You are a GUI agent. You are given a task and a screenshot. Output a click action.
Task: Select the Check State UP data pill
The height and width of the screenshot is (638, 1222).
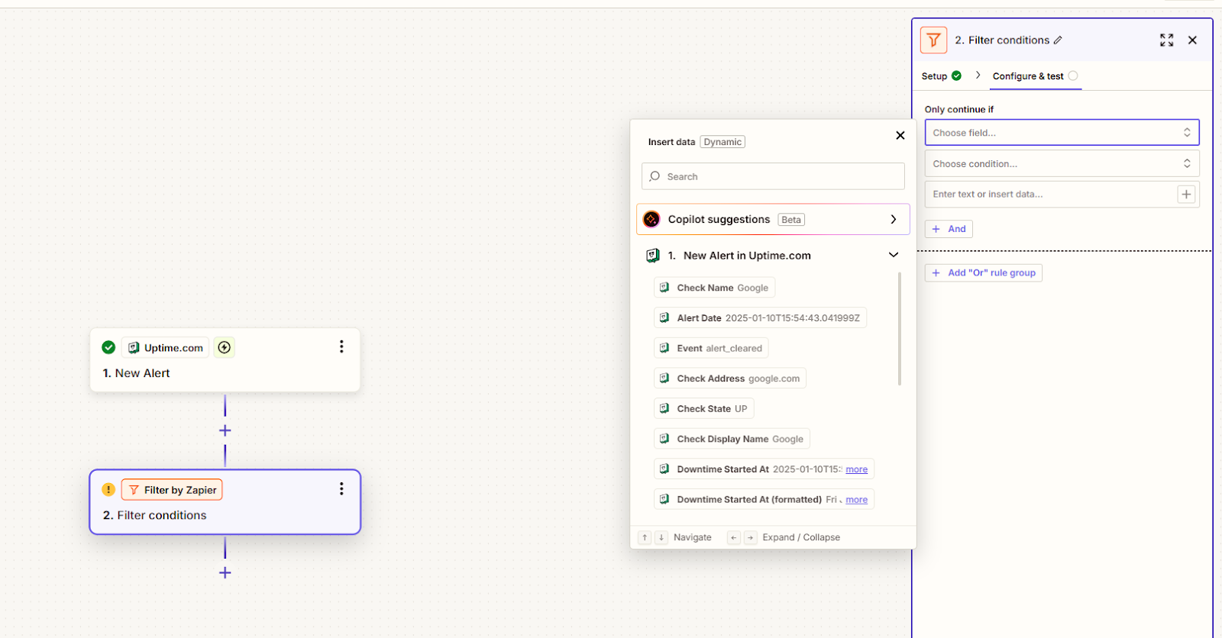point(704,408)
